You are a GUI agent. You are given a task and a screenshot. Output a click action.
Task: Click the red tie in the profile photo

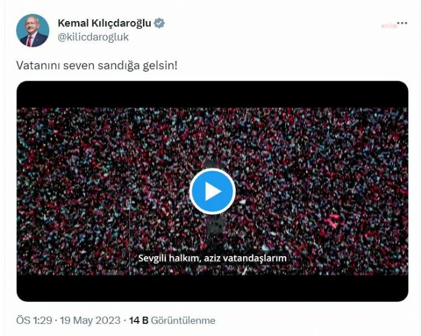pos(30,41)
